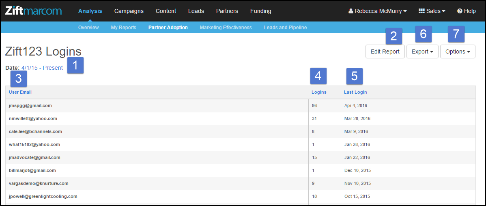
Task: Open the Rebecca McMurry user dropdown
Action: (x=378, y=11)
